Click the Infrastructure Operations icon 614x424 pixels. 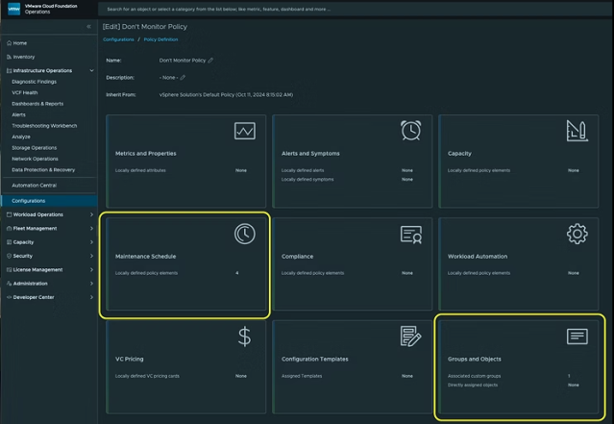(9, 70)
